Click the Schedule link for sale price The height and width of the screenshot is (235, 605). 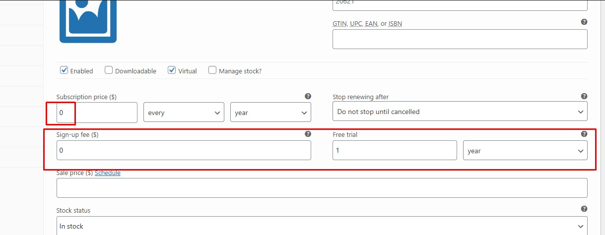(x=108, y=173)
